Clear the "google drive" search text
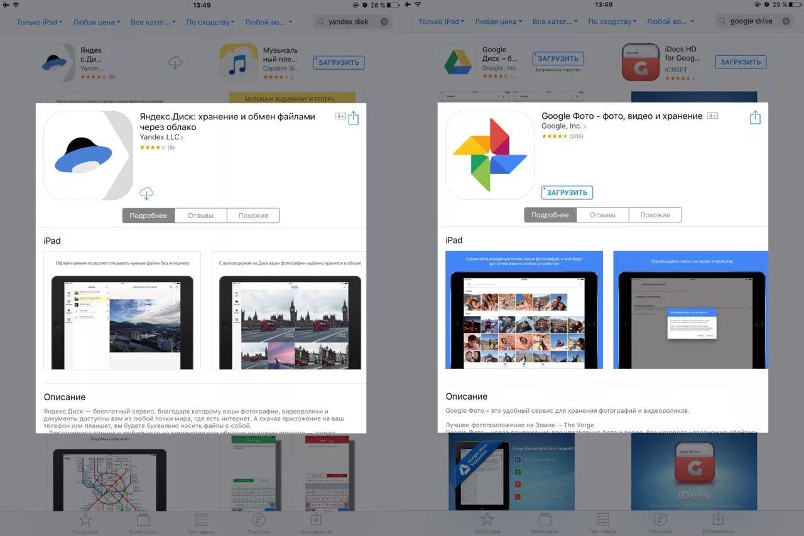The height and width of the screenshot is (536, 804). tap(786, 21)
